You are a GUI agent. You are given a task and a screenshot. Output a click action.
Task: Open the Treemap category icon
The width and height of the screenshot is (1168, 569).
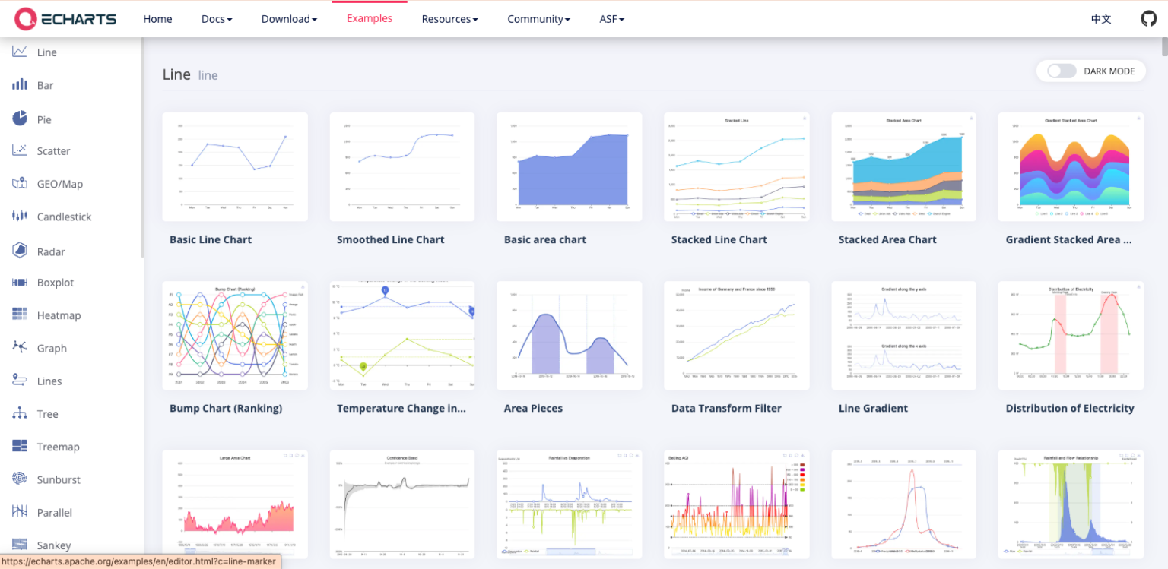(20, 446)
